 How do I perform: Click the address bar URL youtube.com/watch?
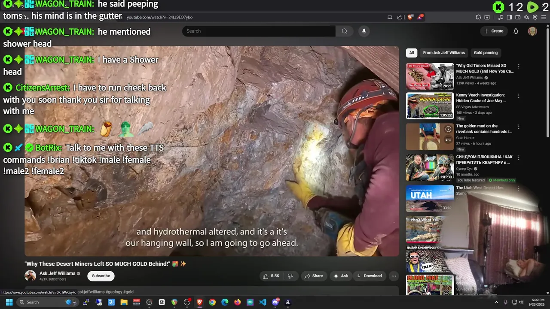159,17
